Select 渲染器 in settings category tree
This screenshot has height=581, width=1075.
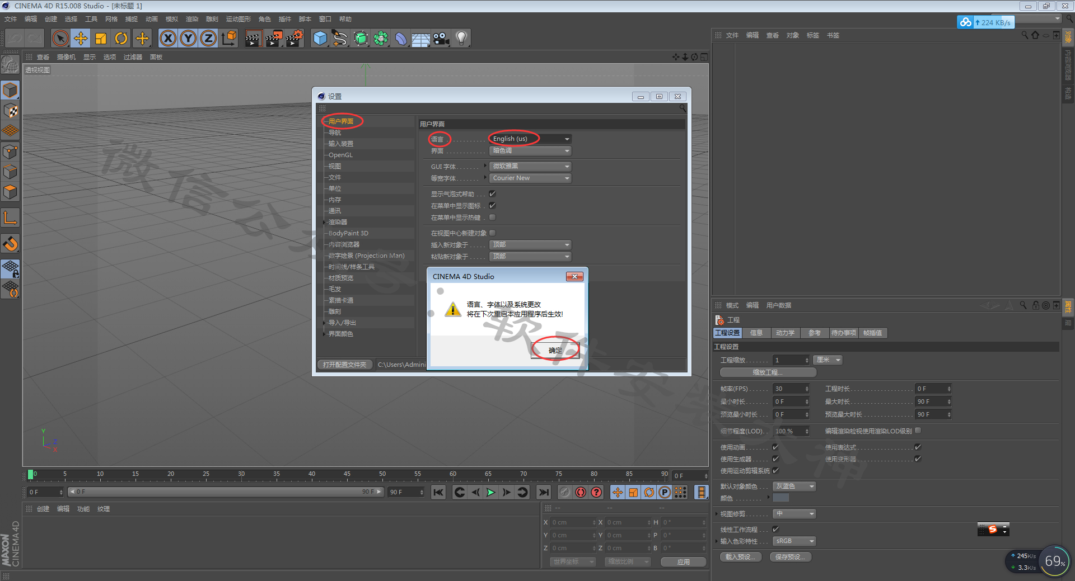[x=338, y=222]
